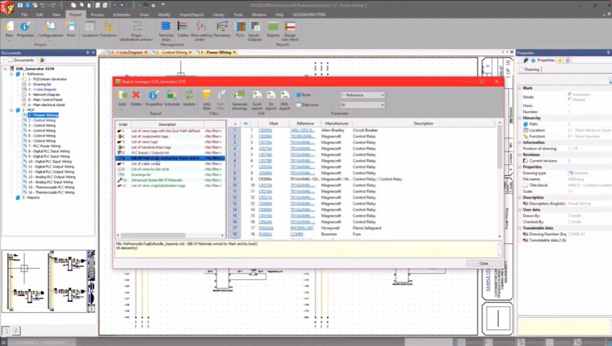Open the Process ribbon tab
612x346 pixels.
tap(97, 14)
